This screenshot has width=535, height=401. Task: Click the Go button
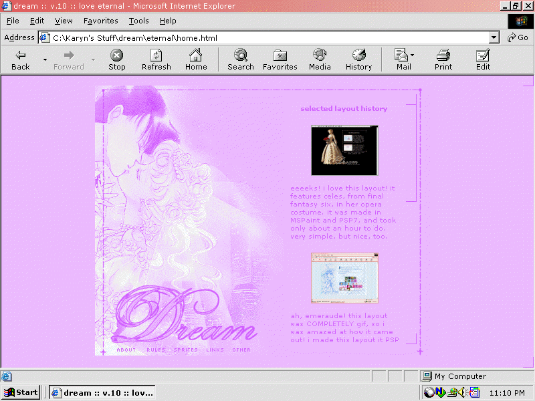point(518,38)
